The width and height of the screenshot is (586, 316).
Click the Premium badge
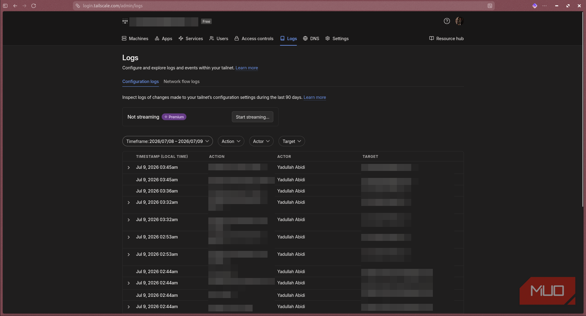174,117
